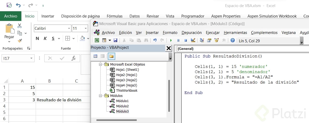Select the Excel Inicio ribbon tab
This screenshot has height=123, width=309.
(x=29, y=16)
